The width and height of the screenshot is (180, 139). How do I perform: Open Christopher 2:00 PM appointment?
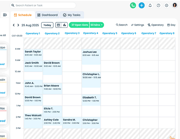pos(91,123)
